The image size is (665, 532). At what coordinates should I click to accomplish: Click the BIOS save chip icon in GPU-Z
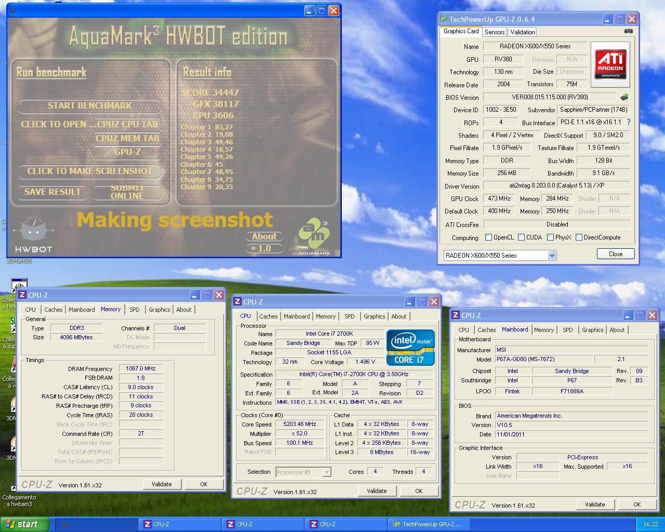click(x=624, y=97)
